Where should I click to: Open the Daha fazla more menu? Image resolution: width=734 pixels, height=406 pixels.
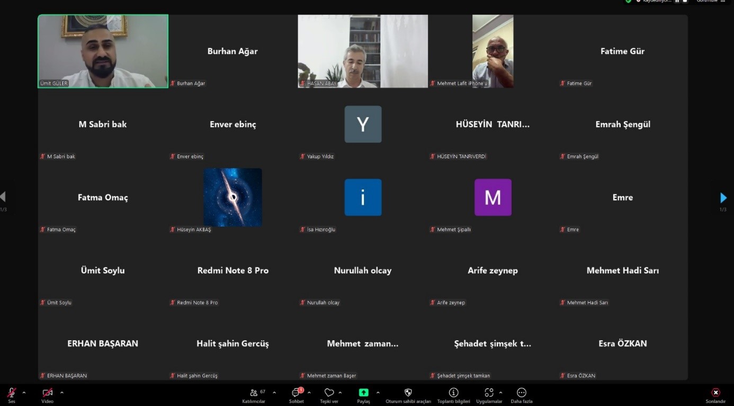[x=522, y=395]
